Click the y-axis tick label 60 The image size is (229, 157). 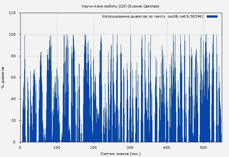click(x=13, y=78)
